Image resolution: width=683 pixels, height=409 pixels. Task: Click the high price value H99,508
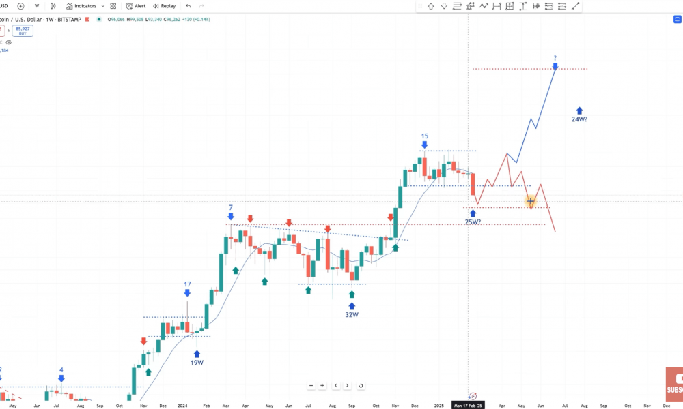pyautogui.click(x=135, y=20)
